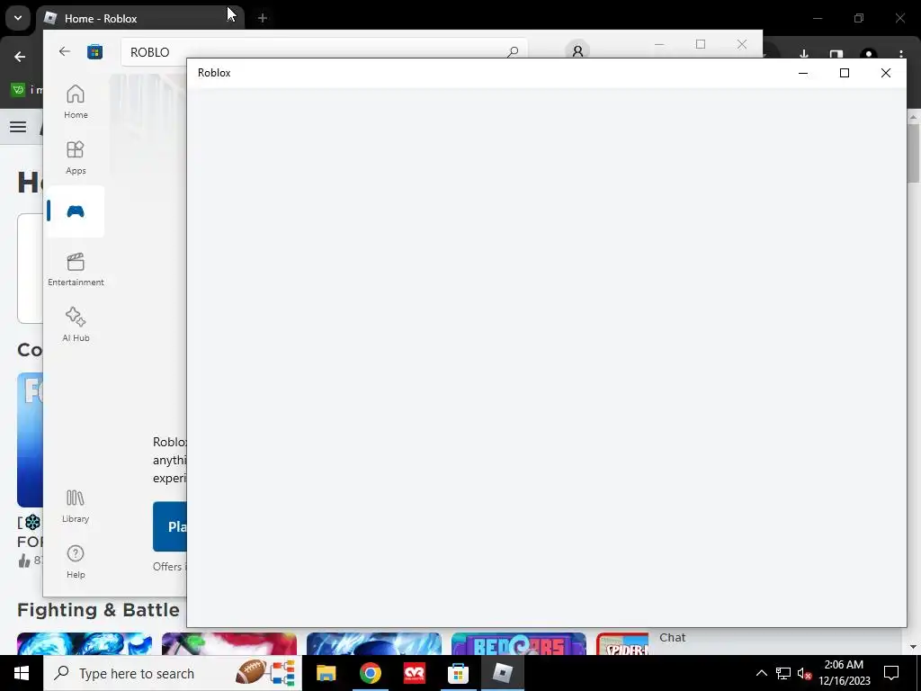Open Chrome tab search dropdown
This screenshot has height=691, width=921.
[x=18, y=18]
